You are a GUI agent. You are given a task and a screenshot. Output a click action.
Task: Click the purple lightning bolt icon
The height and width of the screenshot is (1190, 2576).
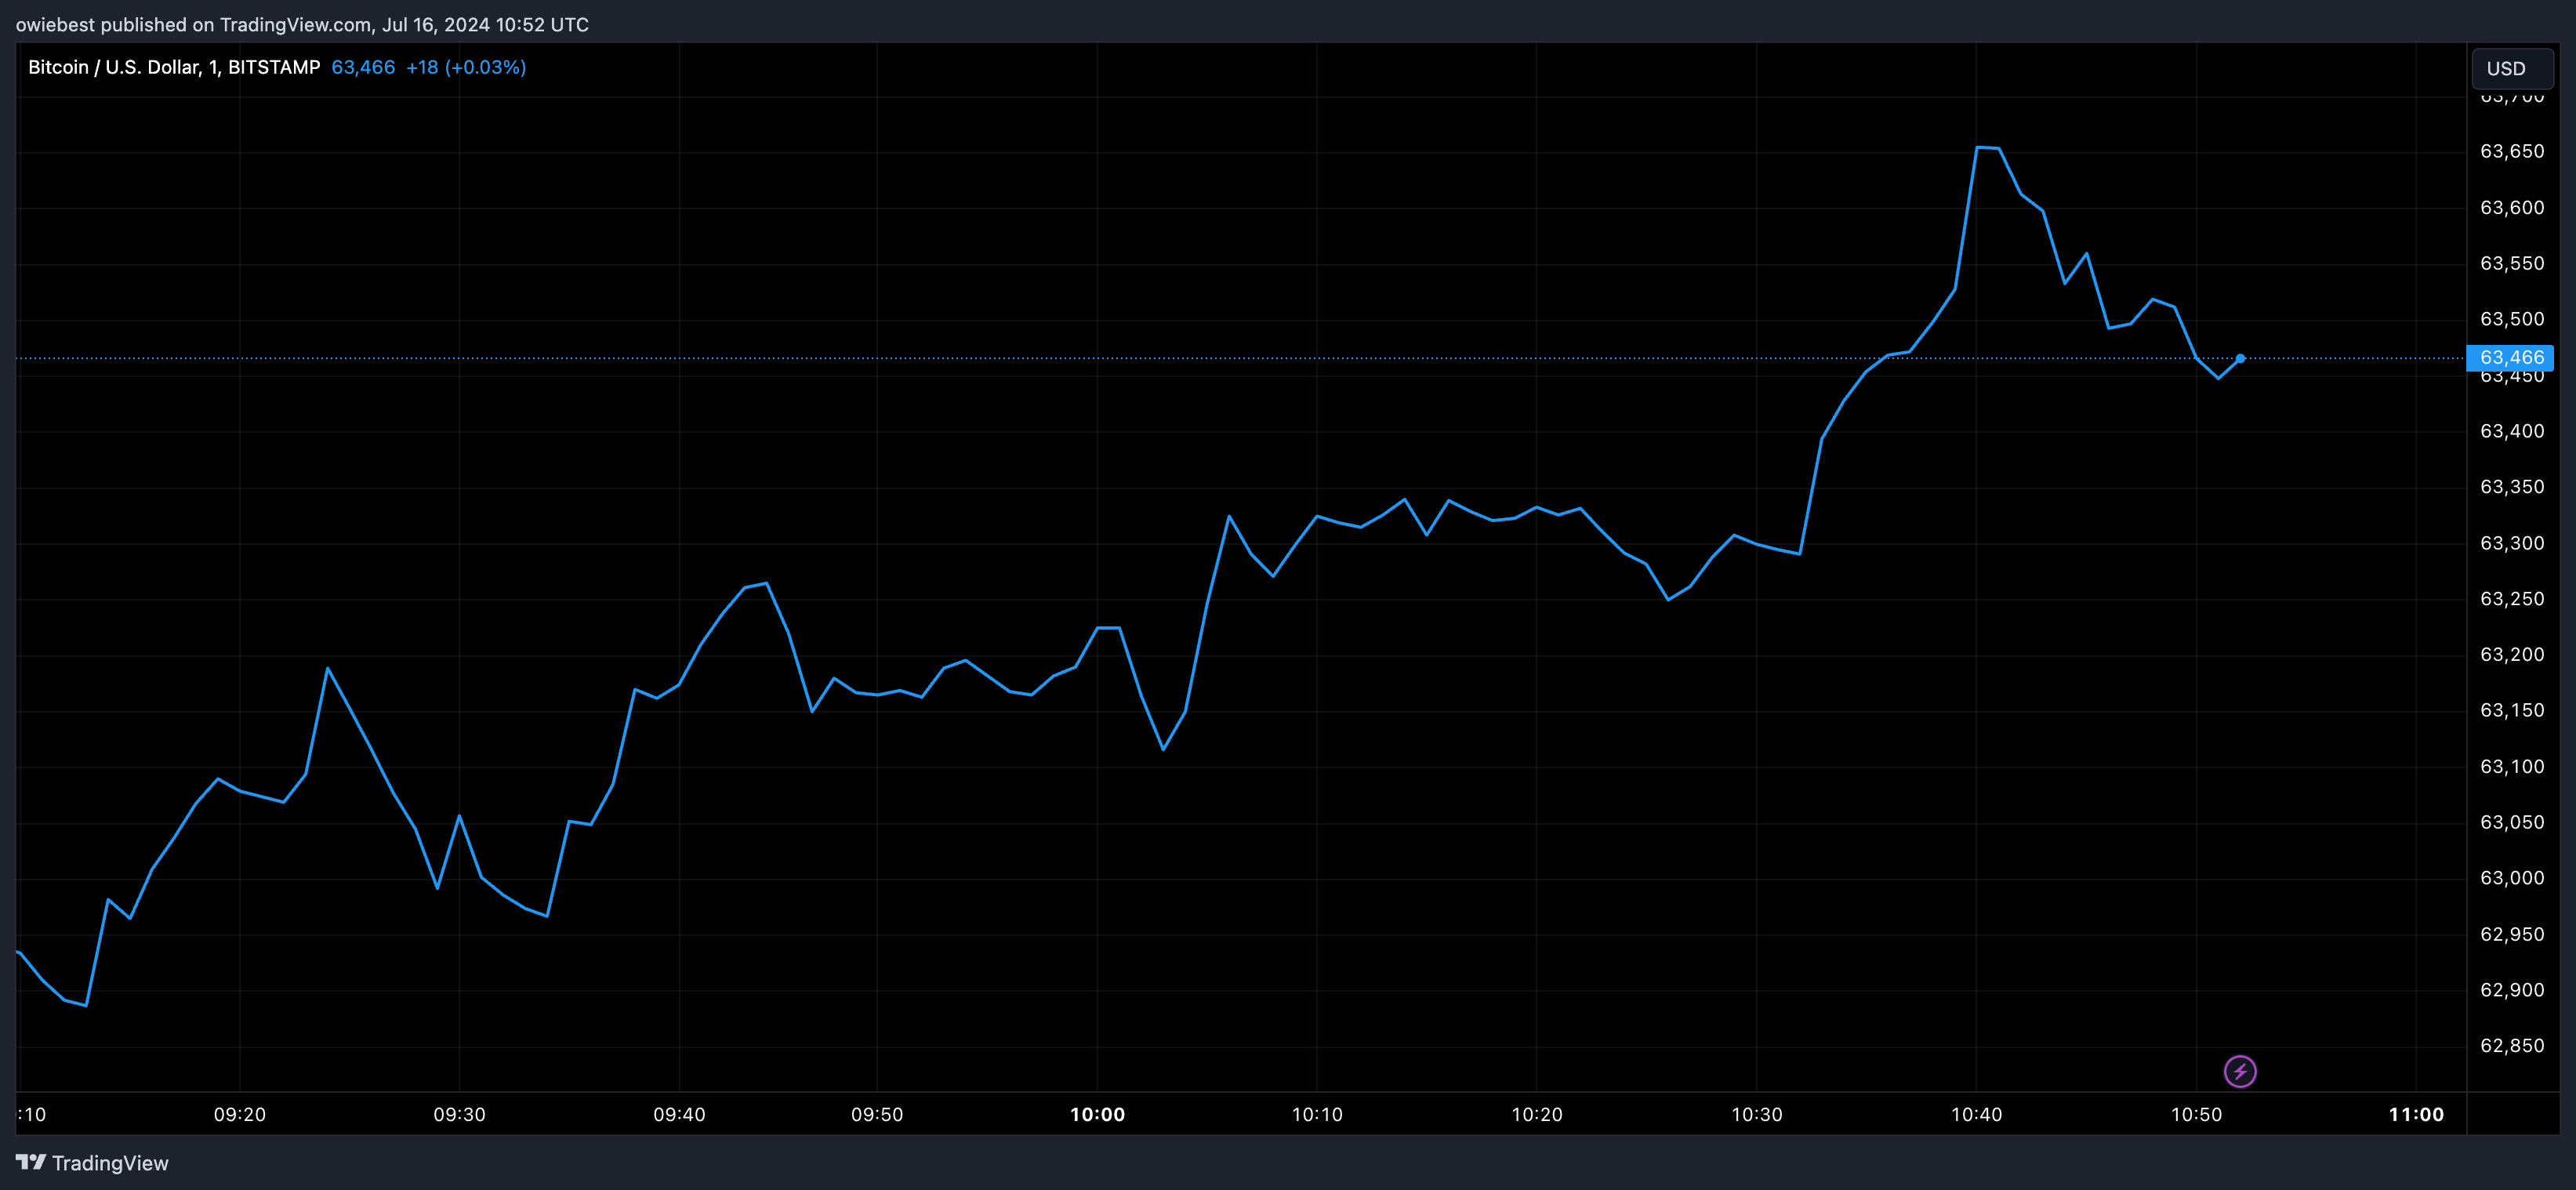pos(2239,1071)
